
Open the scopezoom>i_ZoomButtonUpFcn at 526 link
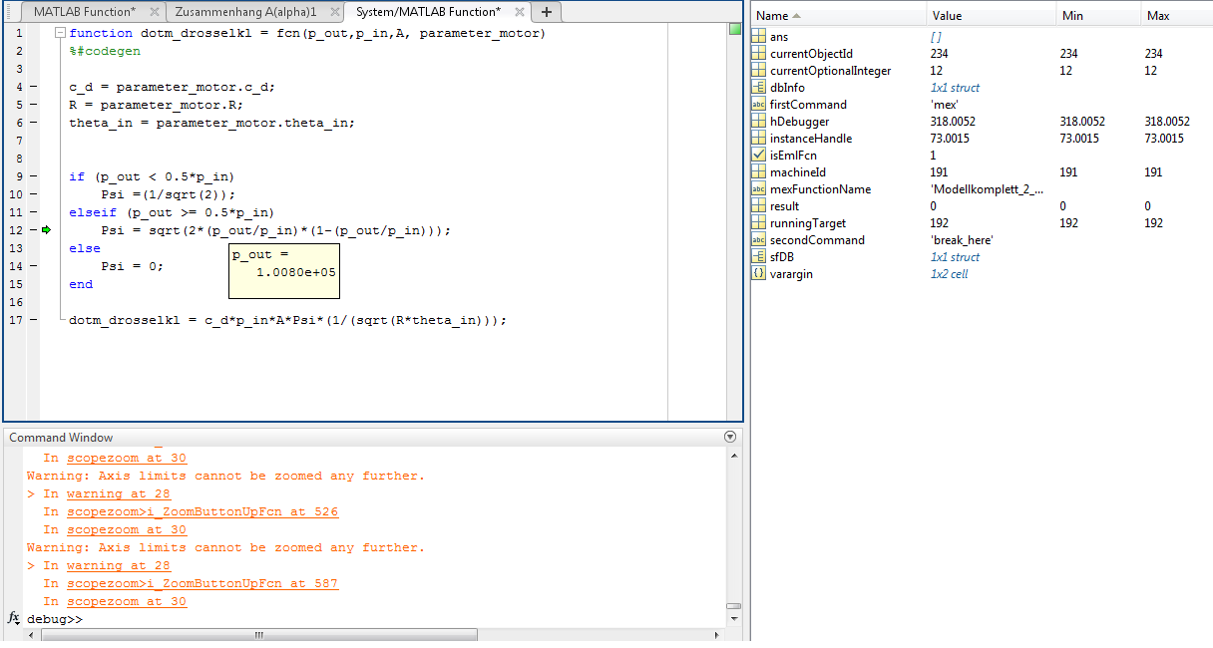(x=202, y=512)
